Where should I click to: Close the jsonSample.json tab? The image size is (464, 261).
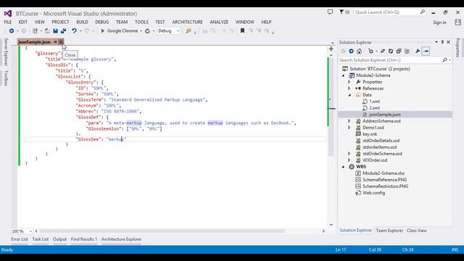tap(61, 42)
